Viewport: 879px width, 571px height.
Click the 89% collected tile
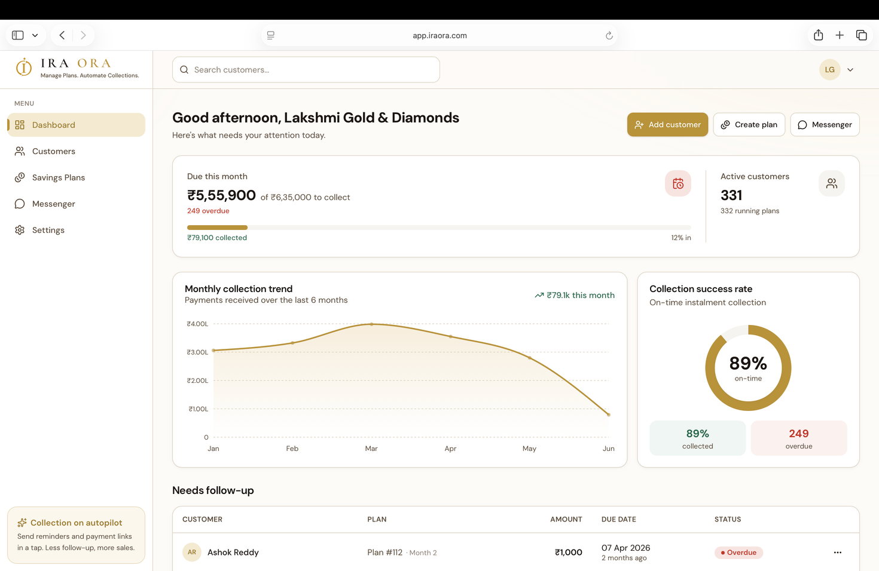pyautogui.click(x=698, y=438)
